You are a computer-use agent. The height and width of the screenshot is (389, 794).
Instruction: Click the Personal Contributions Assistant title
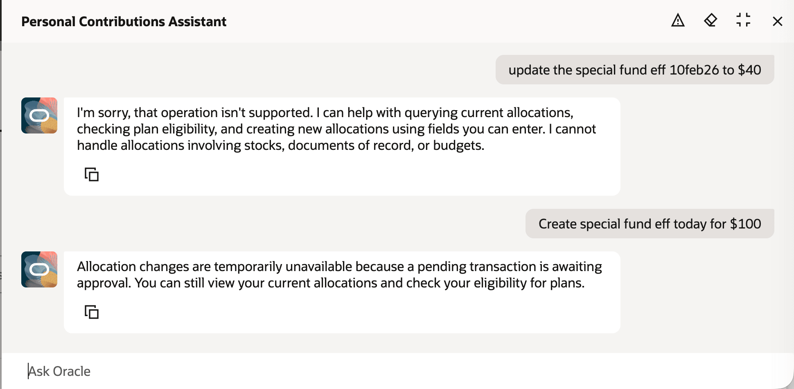(x=124, y=21)
